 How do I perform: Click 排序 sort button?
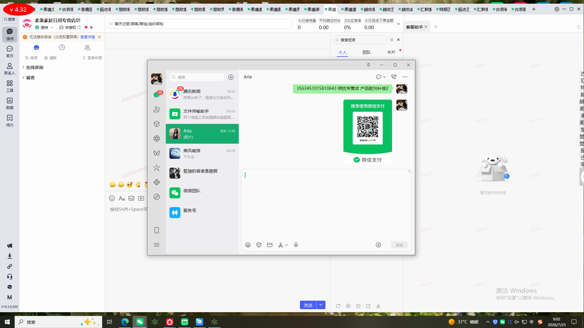pyautogui.click(x=31, y=58)
